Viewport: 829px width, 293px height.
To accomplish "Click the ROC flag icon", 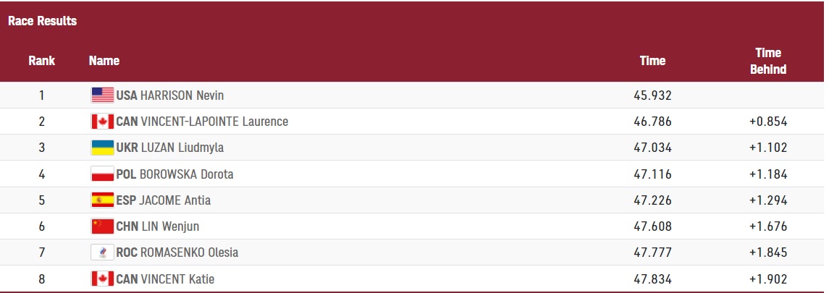I will click(103, 252).
